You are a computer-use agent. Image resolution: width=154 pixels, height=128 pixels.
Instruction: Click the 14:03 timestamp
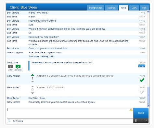tap(142, 53)
